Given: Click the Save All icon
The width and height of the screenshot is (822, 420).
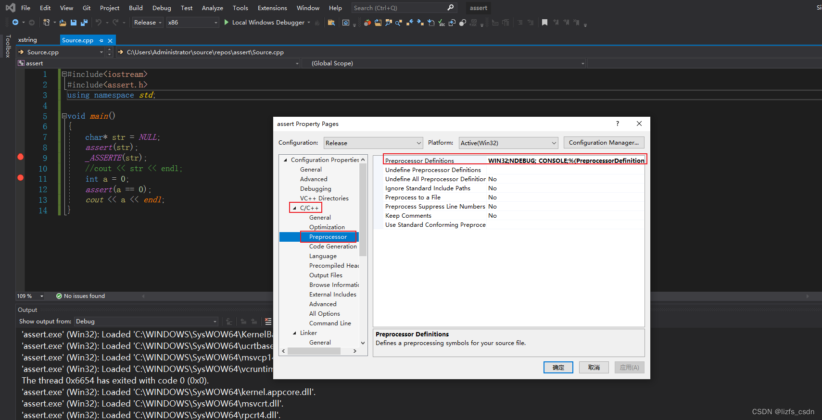Looking at the screenshot, I should coord(84,23).
